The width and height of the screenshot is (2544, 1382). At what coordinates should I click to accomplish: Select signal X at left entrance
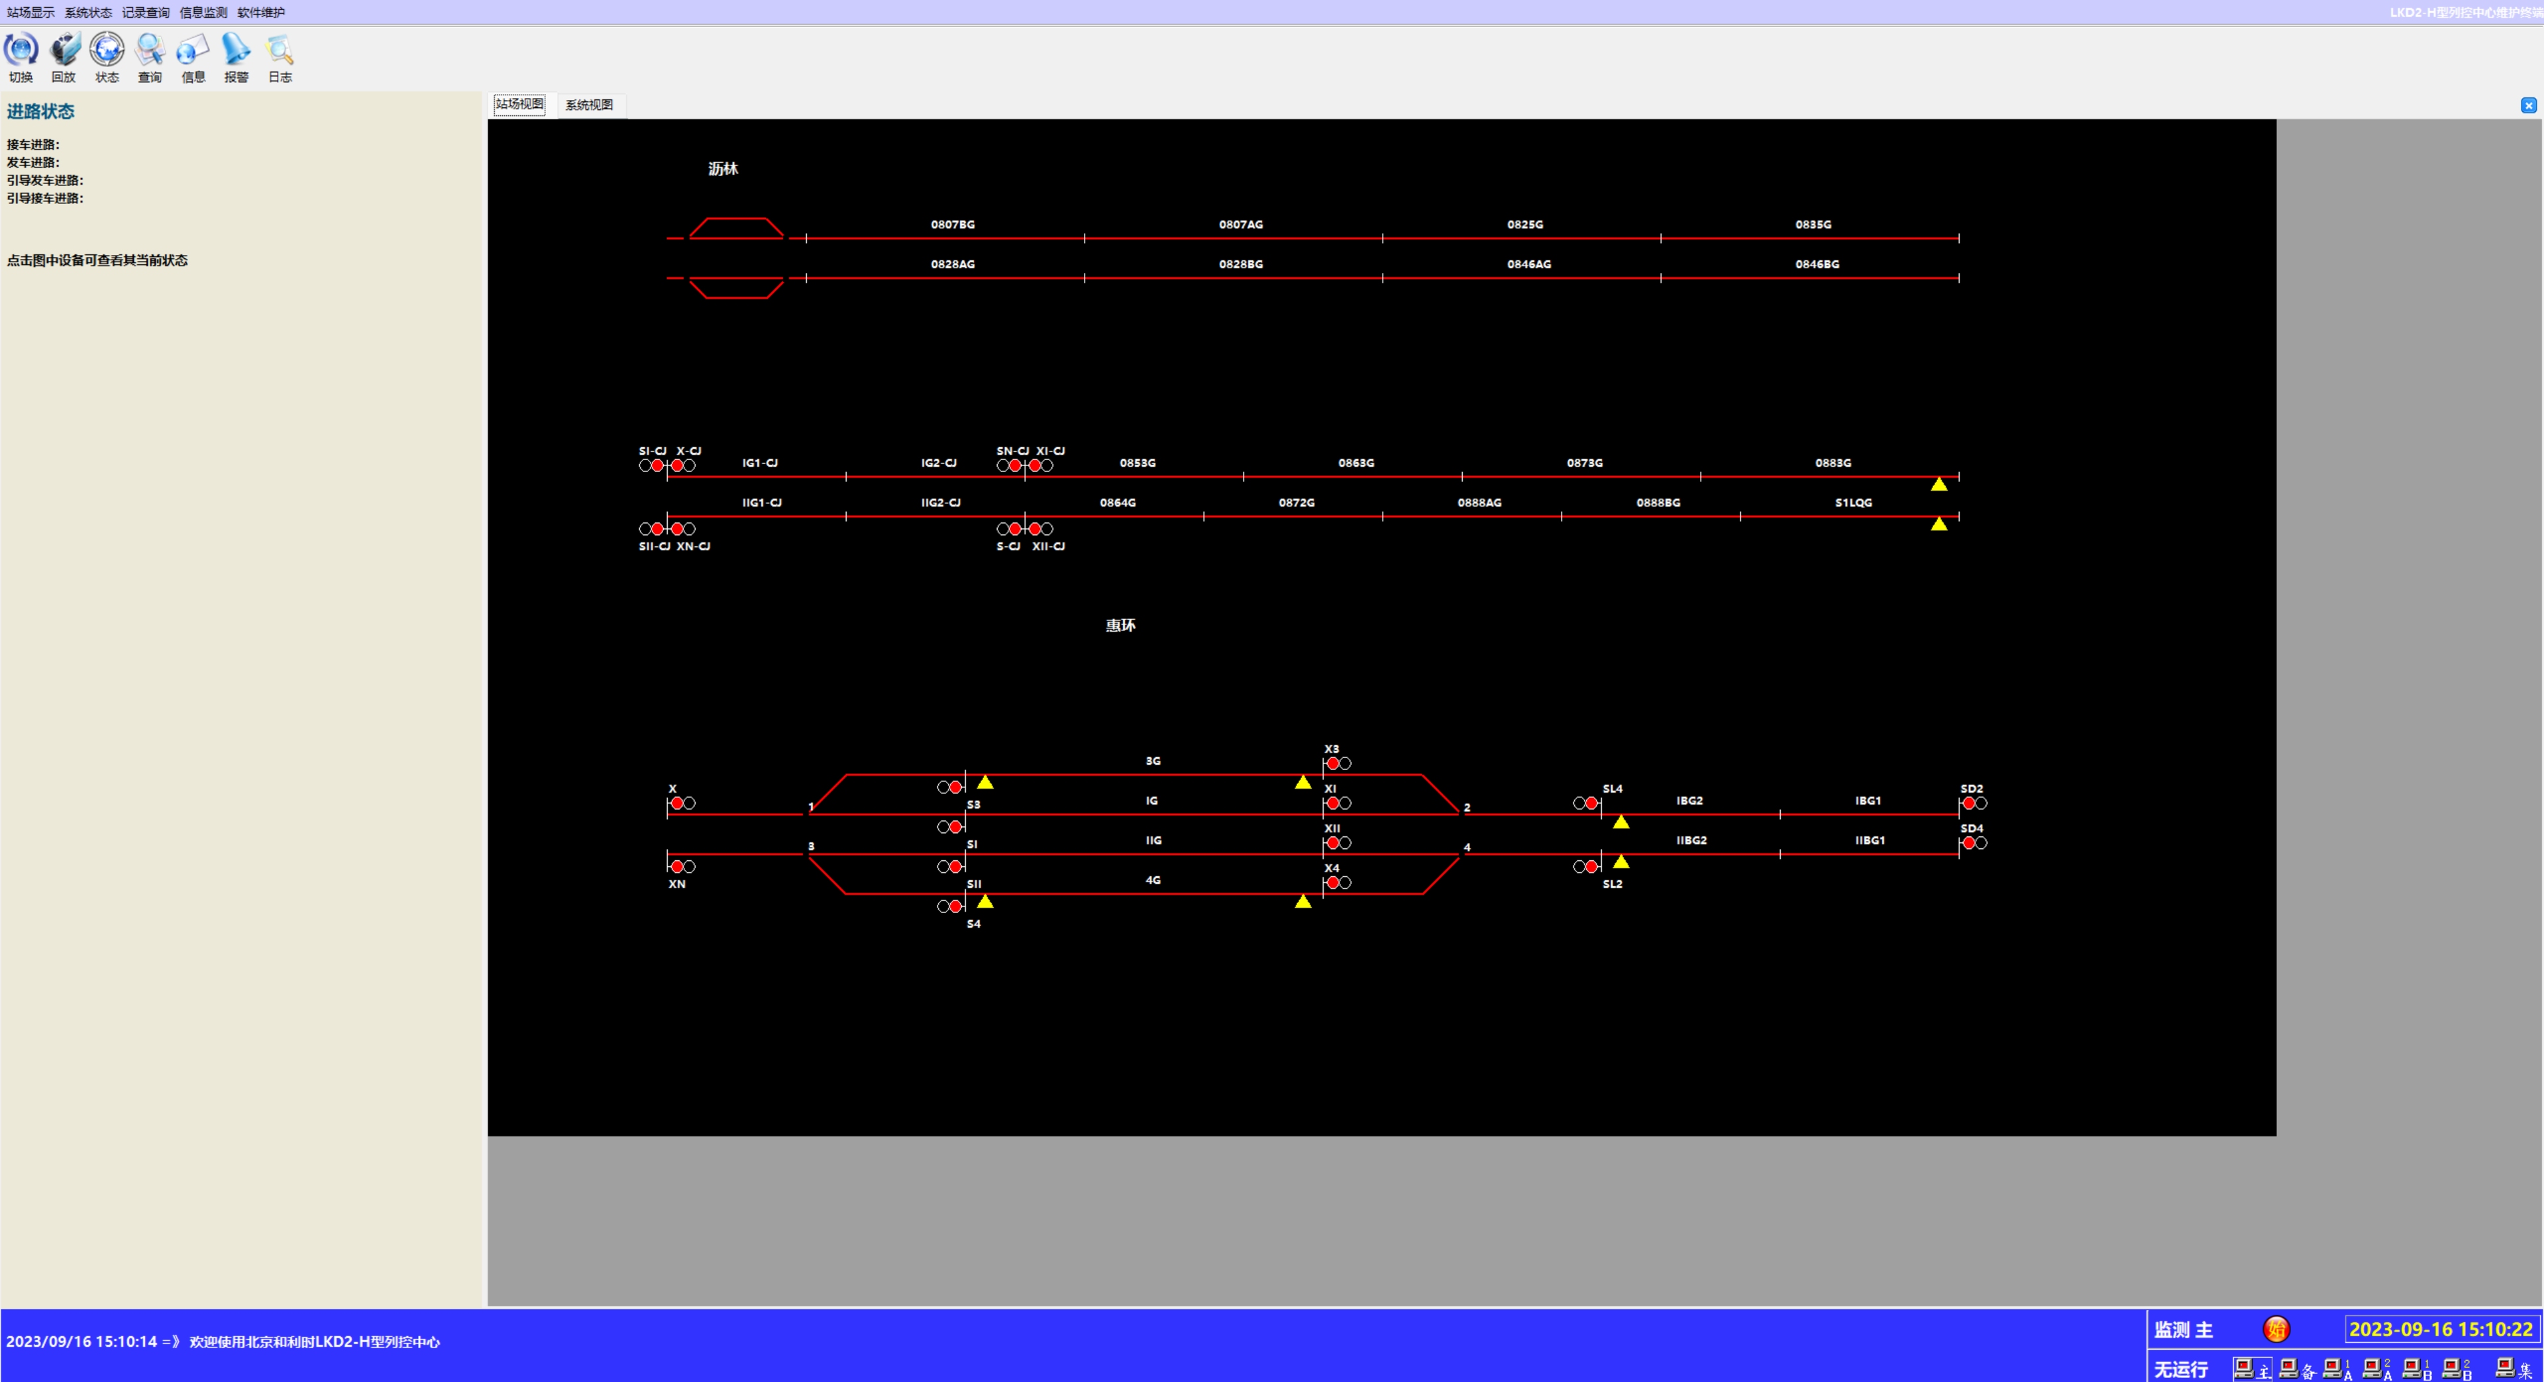click(x=682, y=803)
